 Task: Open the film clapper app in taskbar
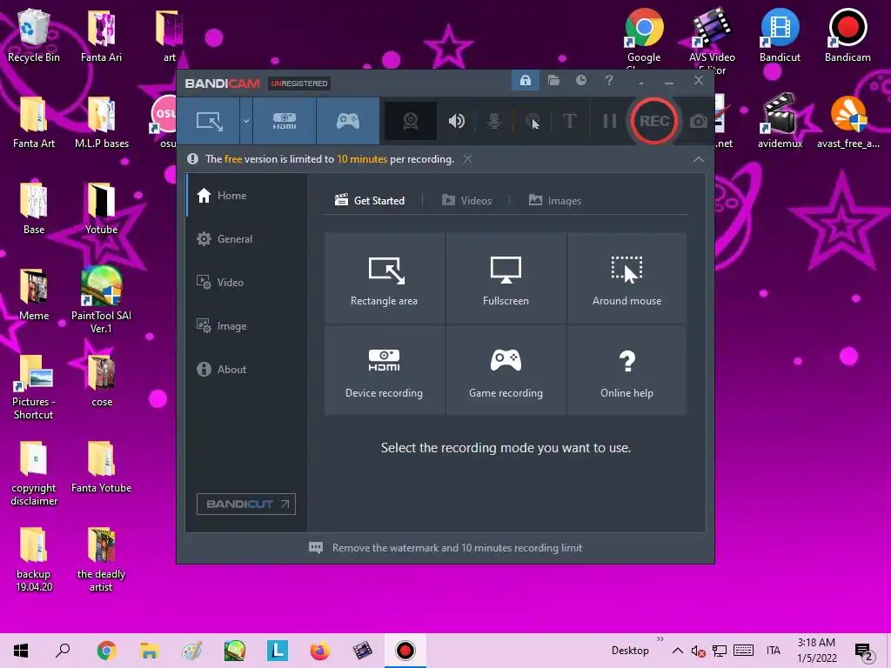coord(363,651)
